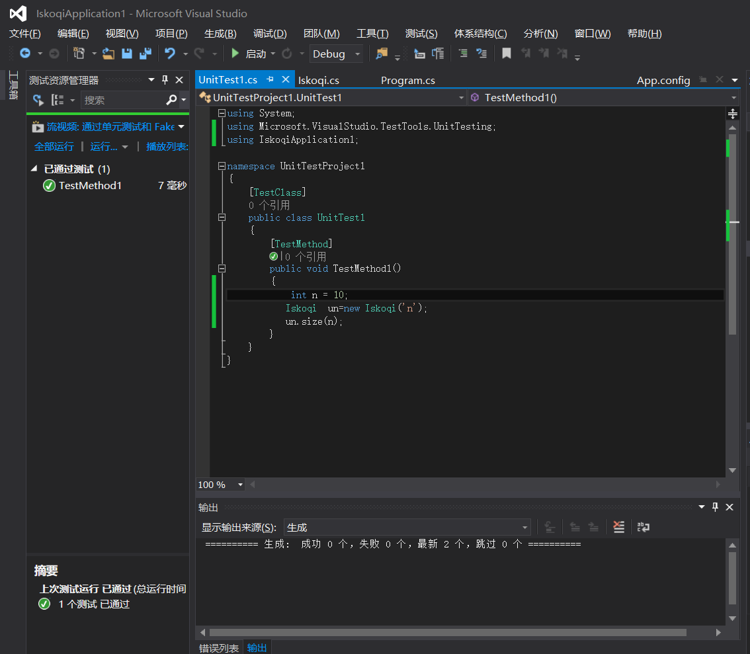Viewport: 750px width, 654px height.
Task: Pin the Output panel with pushpin icon
Action: click(715, 507)
